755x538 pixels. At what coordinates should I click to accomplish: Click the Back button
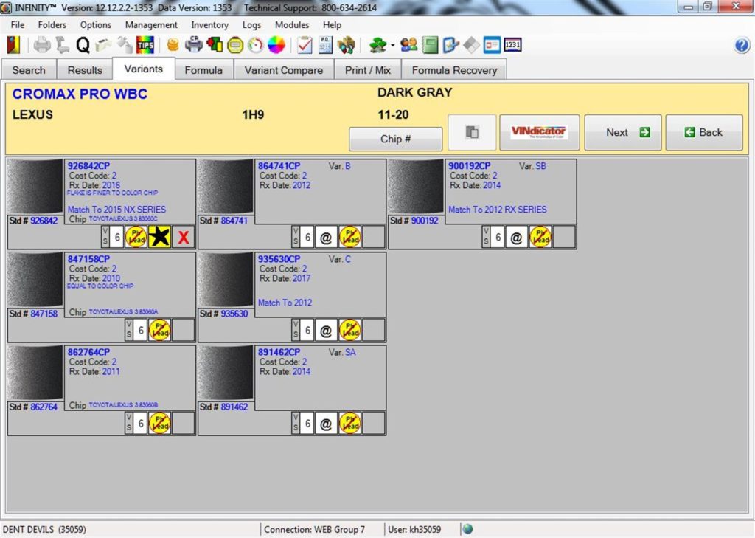pyautogui.click(x=704, y=132)
